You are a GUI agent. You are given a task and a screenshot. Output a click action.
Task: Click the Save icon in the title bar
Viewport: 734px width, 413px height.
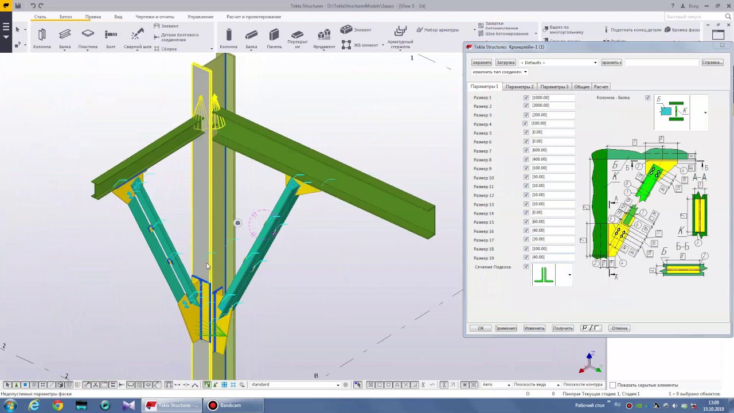18,6
